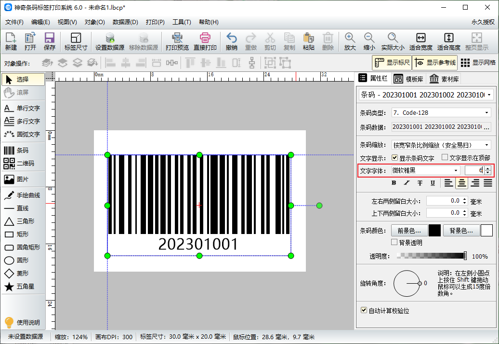Expand the object selector dropdown showing 条码
The height and width of the screenshot is (344, 499).
click(x=489, y=95)
